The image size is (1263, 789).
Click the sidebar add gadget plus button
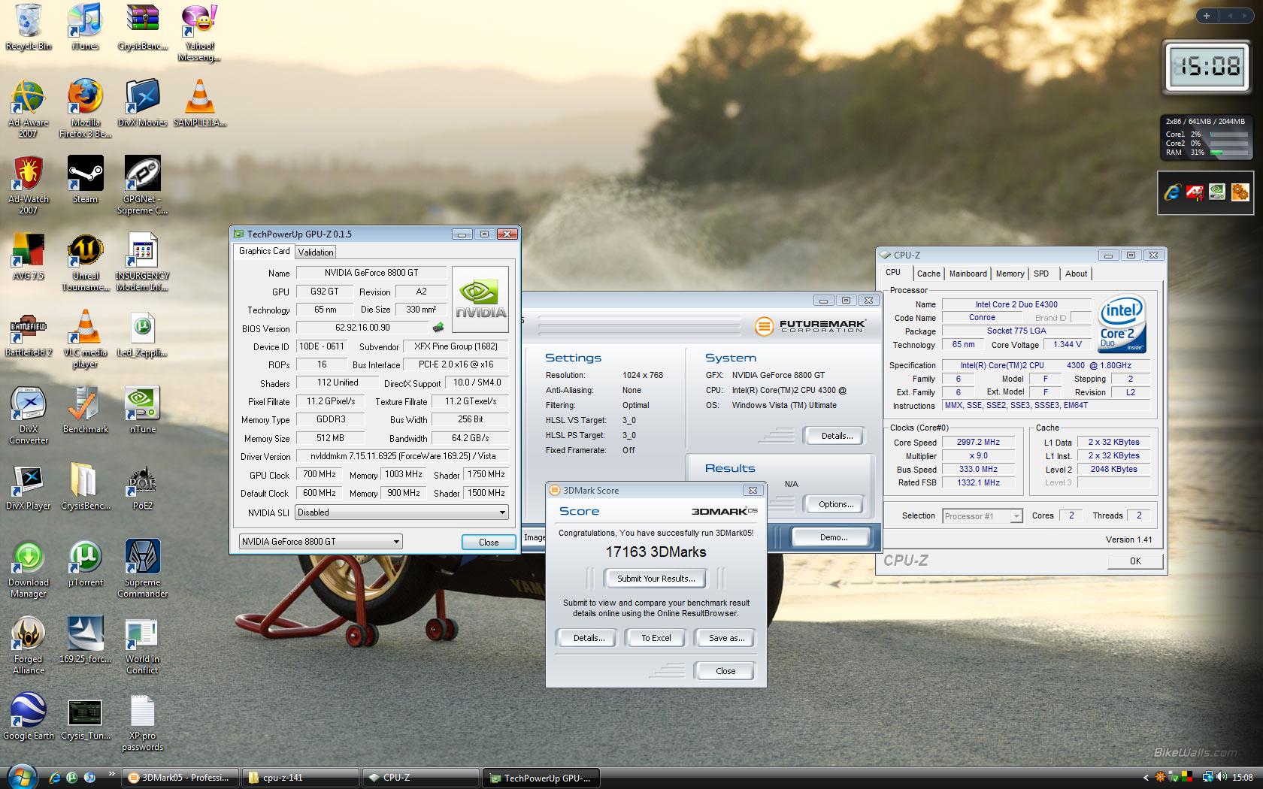point(1207,16)
